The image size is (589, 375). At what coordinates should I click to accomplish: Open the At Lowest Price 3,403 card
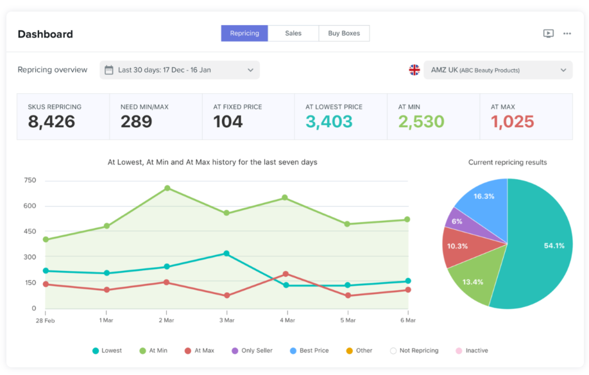click(341, 116)
